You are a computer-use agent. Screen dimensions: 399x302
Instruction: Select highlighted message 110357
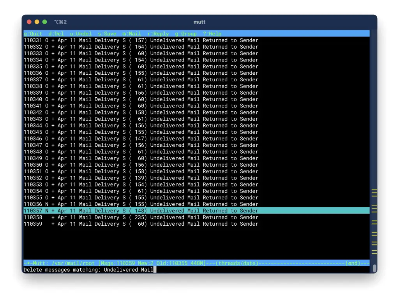[x=141, y=211]
